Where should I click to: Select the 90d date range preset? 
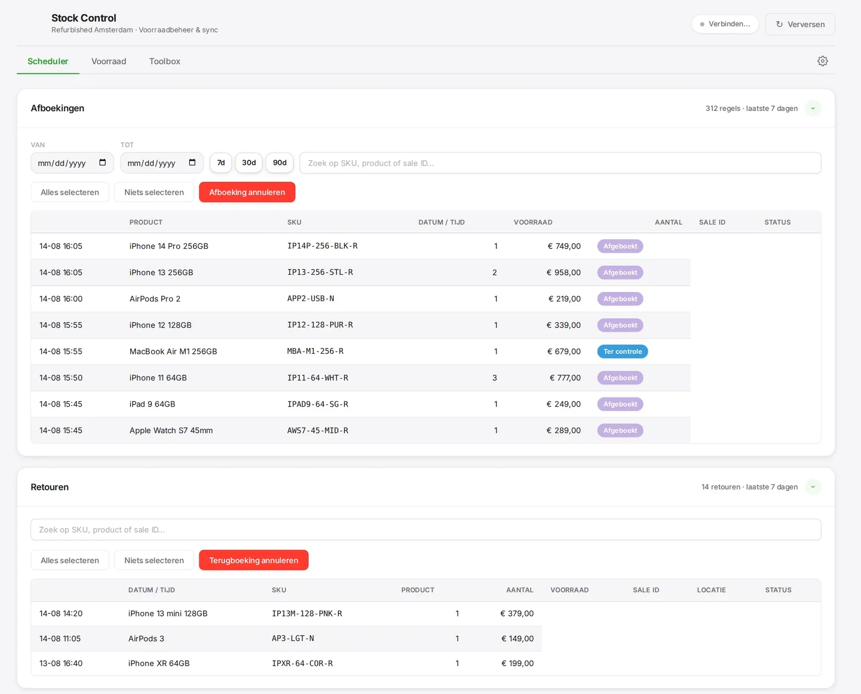[280, 163]
